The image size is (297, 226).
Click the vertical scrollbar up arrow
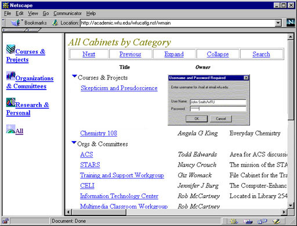click(291, 37)
